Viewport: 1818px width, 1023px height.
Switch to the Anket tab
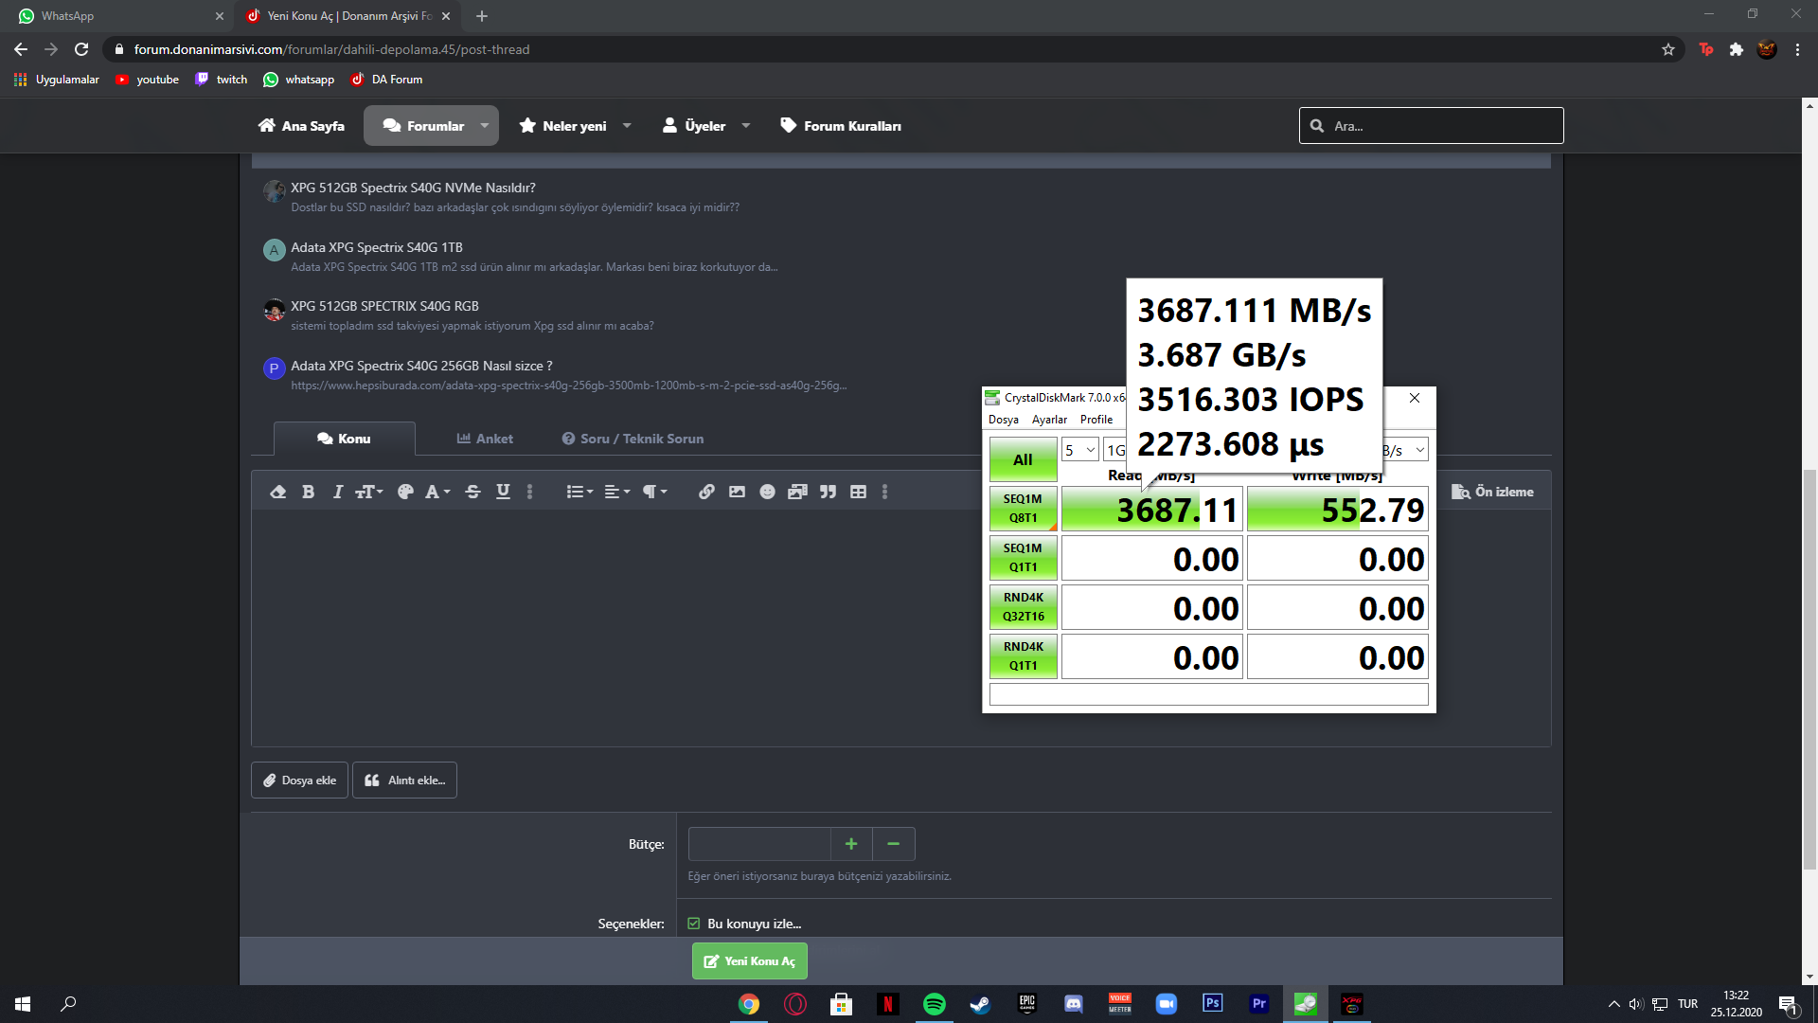(x=485, y=439)
